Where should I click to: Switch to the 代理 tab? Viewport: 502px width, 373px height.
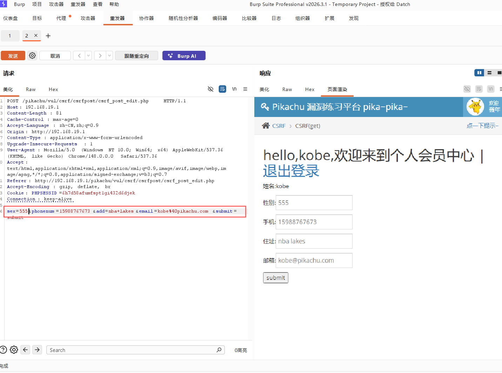(61, 18)
